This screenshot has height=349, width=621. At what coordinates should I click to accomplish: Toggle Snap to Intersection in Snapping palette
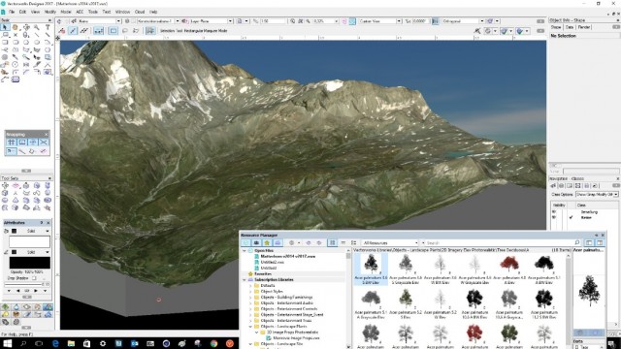44,143
